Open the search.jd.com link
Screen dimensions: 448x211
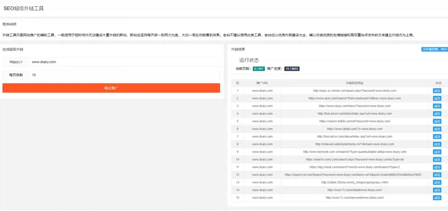[354, 175]
